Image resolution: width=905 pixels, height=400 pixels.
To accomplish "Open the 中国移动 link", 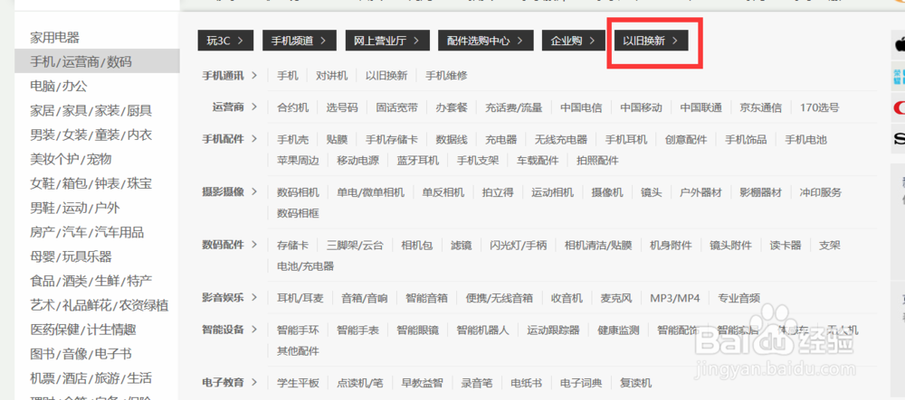I will tap(642, 107).
